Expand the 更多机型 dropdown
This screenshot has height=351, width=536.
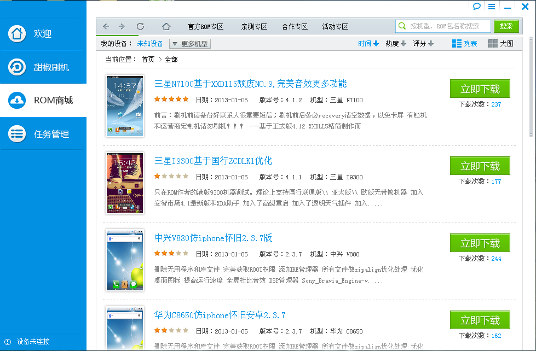pyautogui.click(x=190, y=44)
